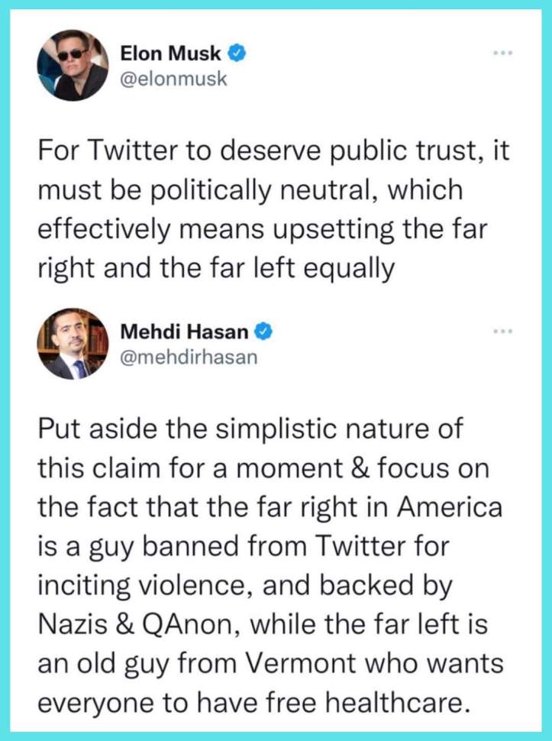552x741 pixels.
Task: Click the name Mehdi Hasan
Action: (183, 332)
